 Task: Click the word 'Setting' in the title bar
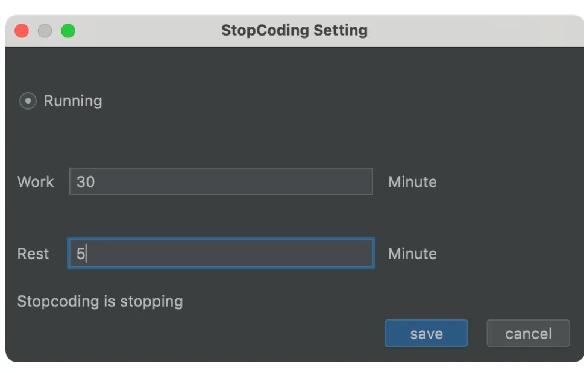point(341,30)
